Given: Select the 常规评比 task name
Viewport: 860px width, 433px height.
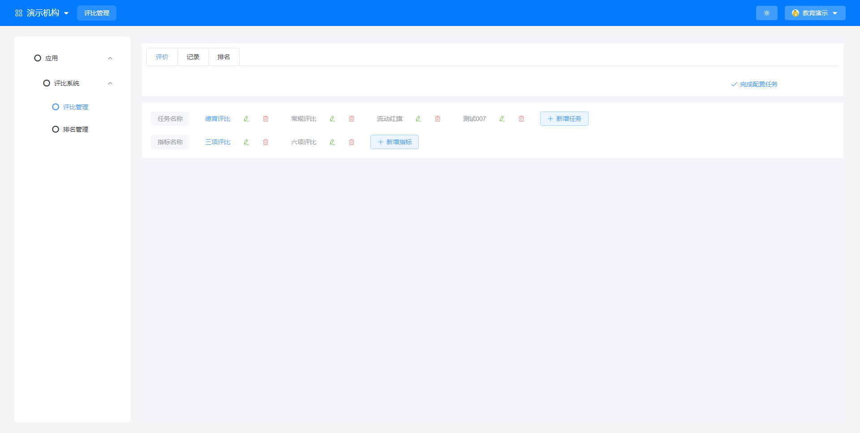Looking at the screenshot, I should click(x=304, y=119).
